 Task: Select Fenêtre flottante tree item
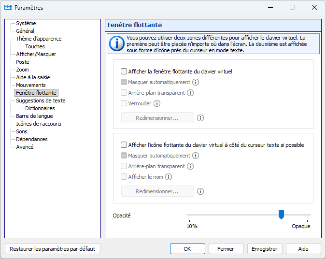36,93
